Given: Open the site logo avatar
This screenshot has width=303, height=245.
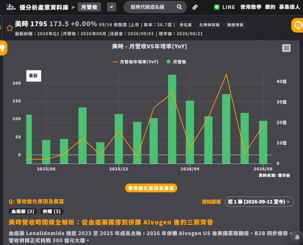Looking at the screenshot, I should point(11,7).
